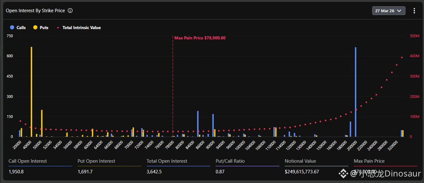Select the 0.87 put/call ratio value

tap(220, 172)
